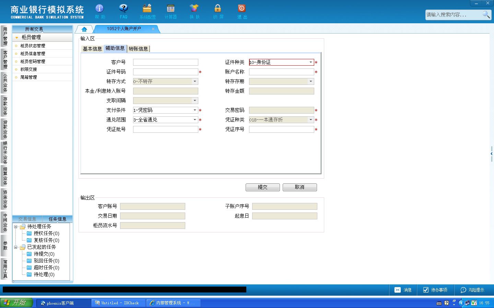Select 用户管理 vertical sidebar tab
This screenshot has width=494, height=308.
[x=5, y=36]
